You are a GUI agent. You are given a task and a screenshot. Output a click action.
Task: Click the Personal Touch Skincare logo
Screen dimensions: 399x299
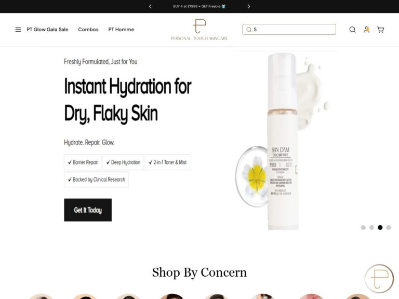[x=199, y=30]
